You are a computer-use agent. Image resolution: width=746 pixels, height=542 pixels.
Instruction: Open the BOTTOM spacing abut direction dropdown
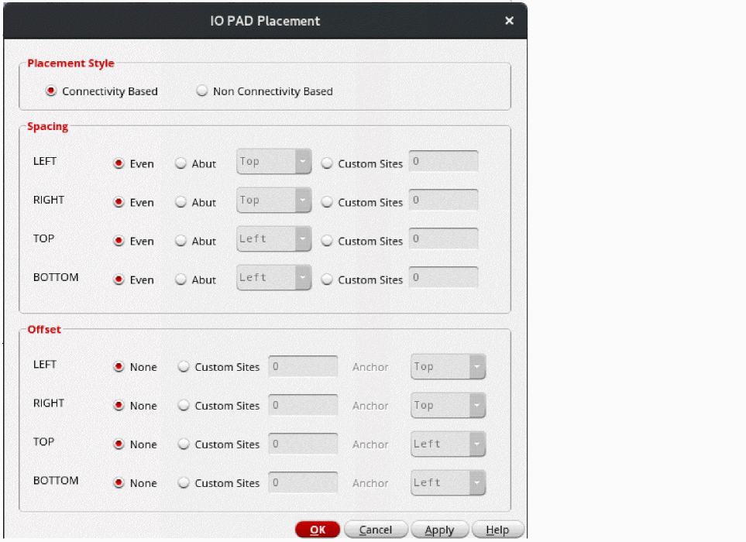(x=273, y=277)
